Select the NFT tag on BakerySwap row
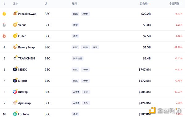 95,47
